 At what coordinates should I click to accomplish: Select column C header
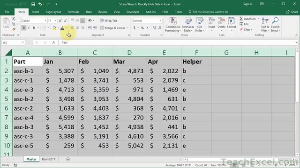pyautogui.click(x=95, y=53)
